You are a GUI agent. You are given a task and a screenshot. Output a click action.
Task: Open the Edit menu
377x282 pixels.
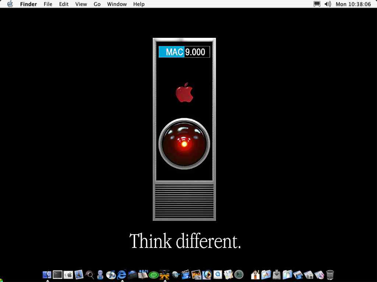coord(64,4)
